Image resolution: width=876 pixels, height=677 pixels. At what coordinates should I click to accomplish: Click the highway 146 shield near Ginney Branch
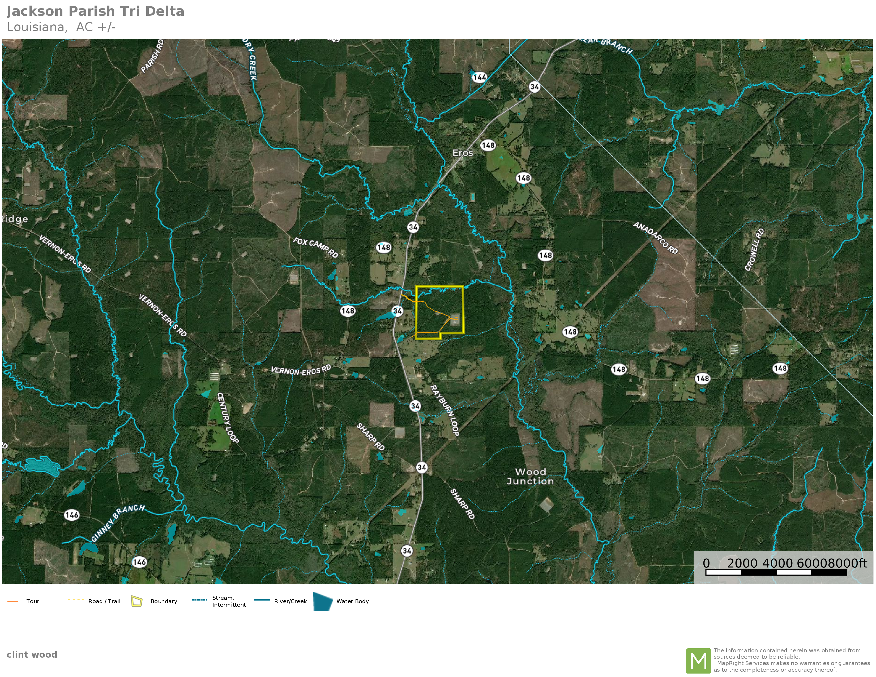pos(72,515)
